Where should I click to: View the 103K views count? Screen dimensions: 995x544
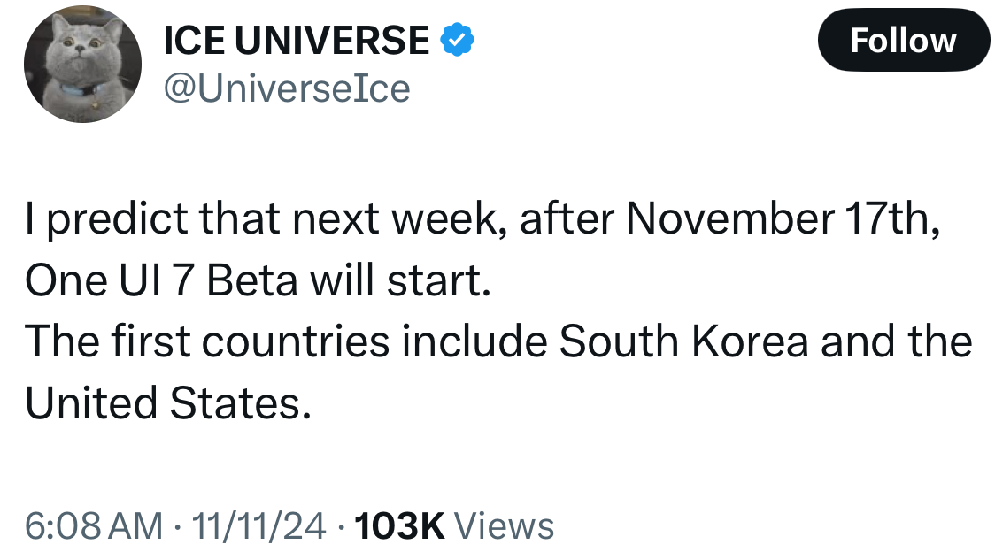click(399, 525)
